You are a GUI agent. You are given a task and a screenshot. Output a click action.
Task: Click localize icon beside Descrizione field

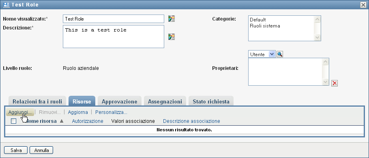pos(171,36)
